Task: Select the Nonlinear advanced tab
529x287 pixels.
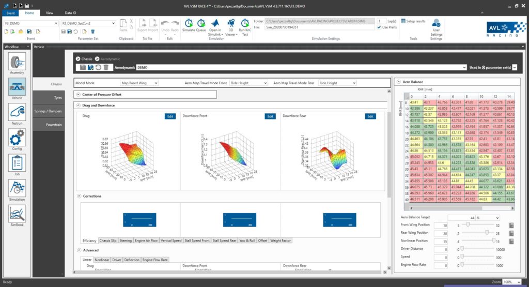Action: (102, 260)
